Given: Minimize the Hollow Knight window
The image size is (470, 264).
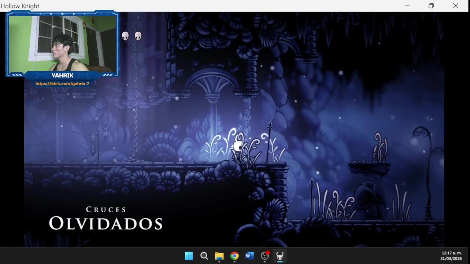Looking at the screenshot, I should tap(407, 6).
